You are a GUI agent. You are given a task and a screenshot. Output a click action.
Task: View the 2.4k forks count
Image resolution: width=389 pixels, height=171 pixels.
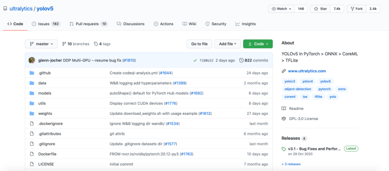pos(373,9)
